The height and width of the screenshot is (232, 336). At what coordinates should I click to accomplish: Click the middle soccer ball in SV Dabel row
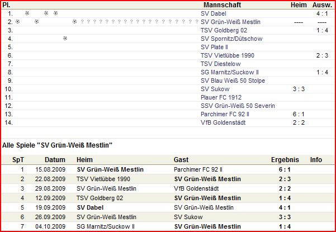(46, 13)
